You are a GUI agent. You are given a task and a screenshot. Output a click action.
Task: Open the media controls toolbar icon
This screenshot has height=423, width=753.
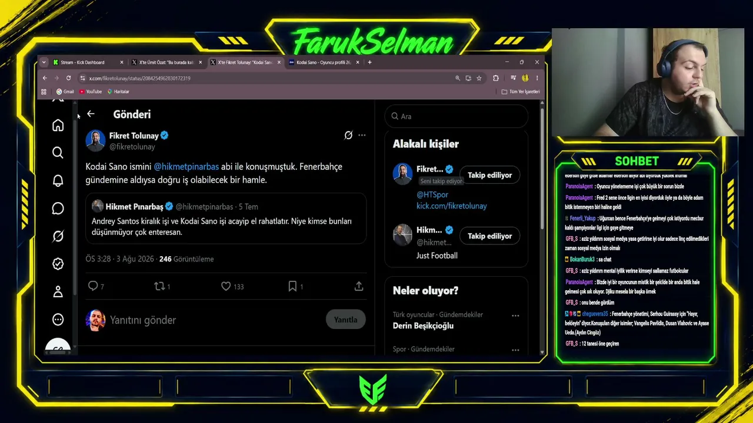(513, 78)
